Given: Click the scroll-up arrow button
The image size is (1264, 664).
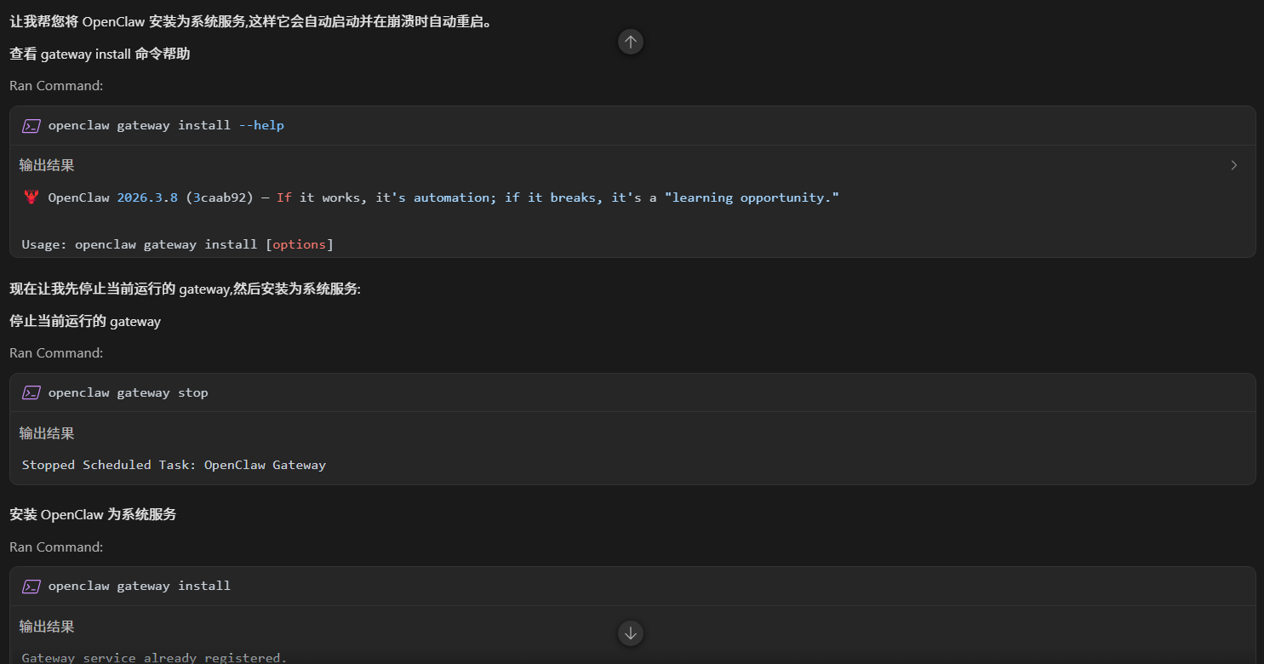Looking at the screenshot, I should tap(631, 42).
